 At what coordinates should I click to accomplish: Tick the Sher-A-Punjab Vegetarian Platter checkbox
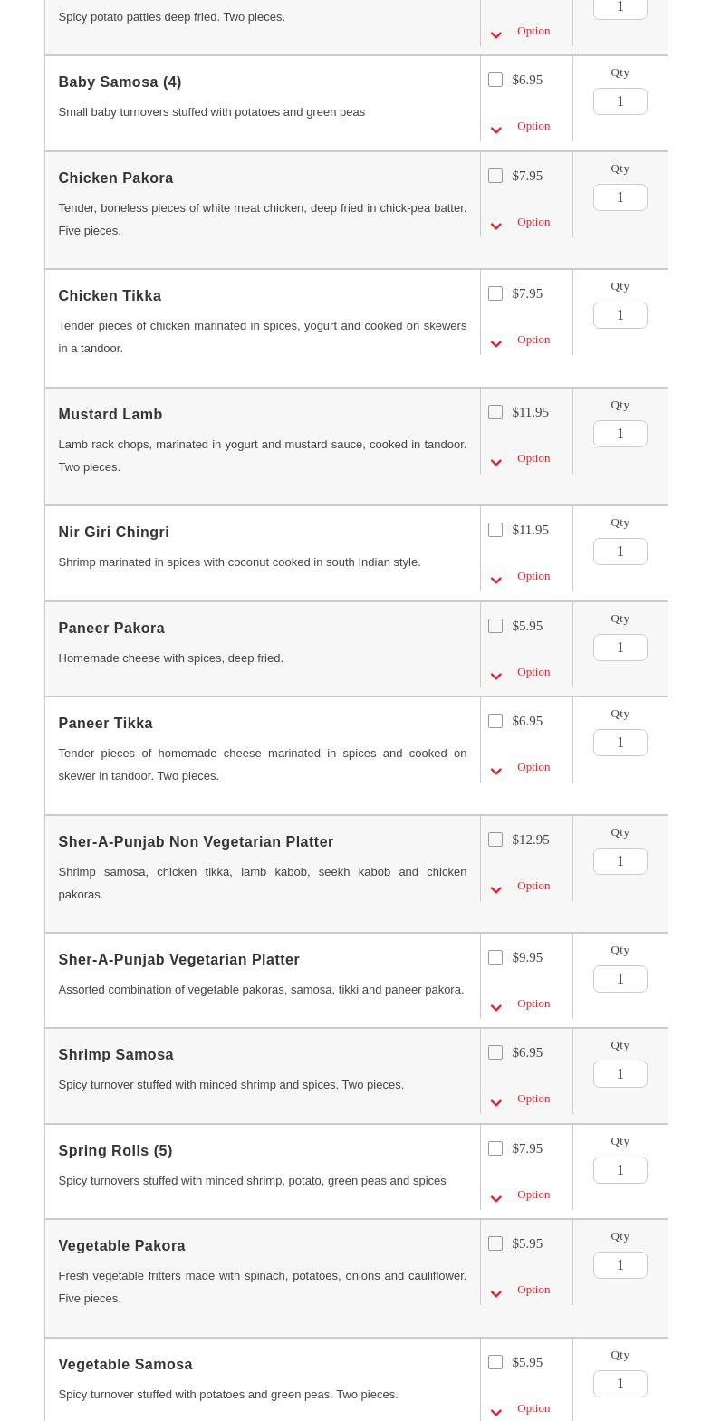(x=495, y=957)
